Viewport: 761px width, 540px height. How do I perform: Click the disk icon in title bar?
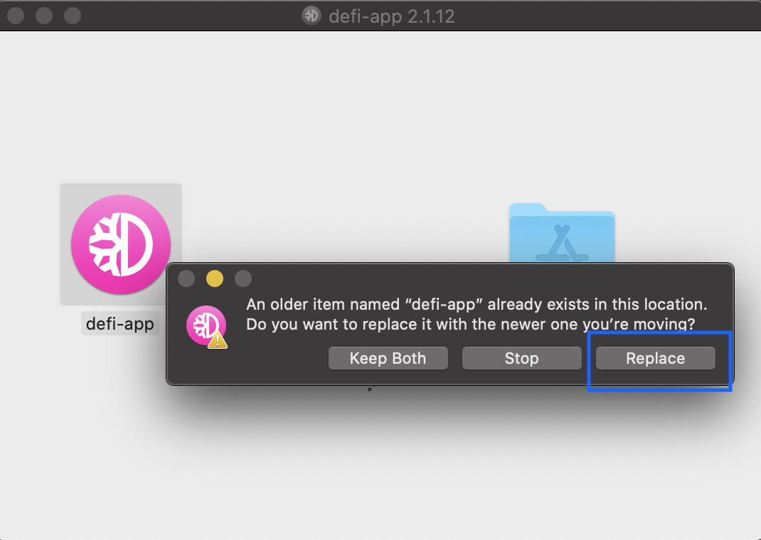coord(311,16)
